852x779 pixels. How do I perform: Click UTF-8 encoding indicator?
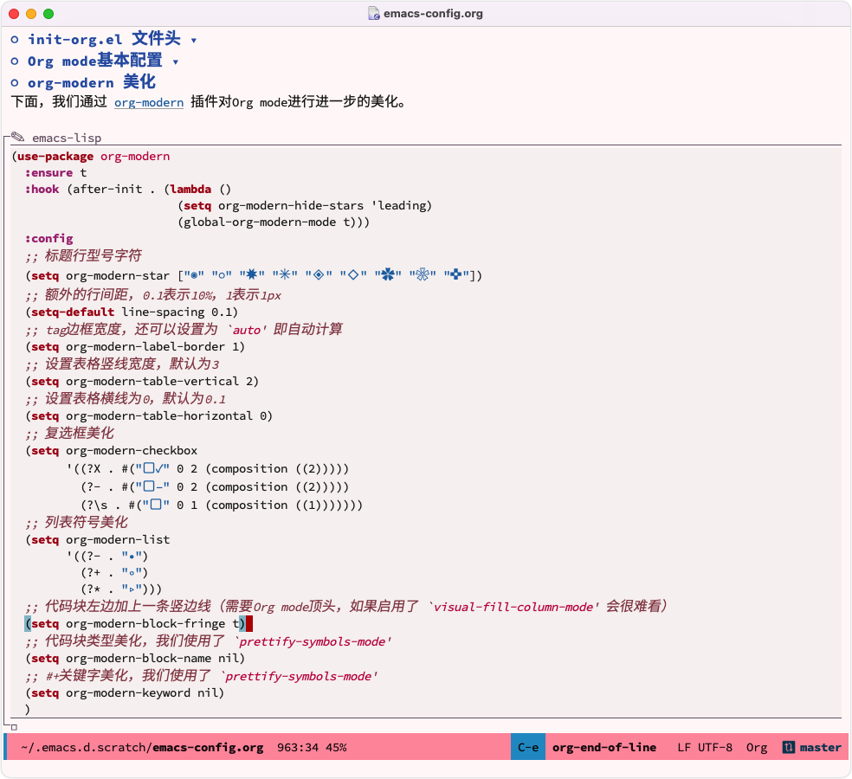715,748
